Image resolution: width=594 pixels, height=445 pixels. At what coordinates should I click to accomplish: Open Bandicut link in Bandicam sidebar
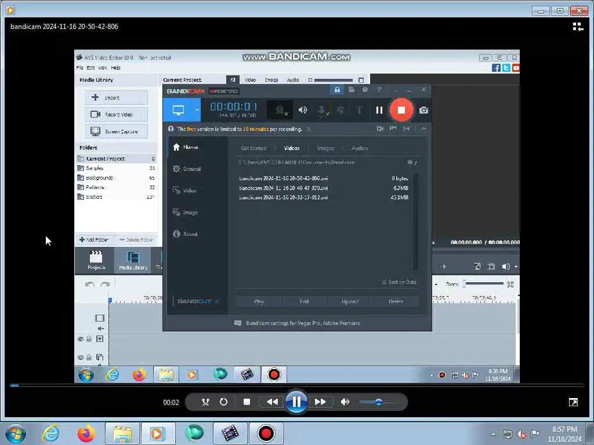[198, 301]
